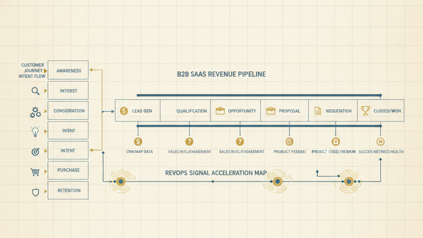Click the Interst stage box
The width and height of the screenshot is (423, 238).
[68, 90]
